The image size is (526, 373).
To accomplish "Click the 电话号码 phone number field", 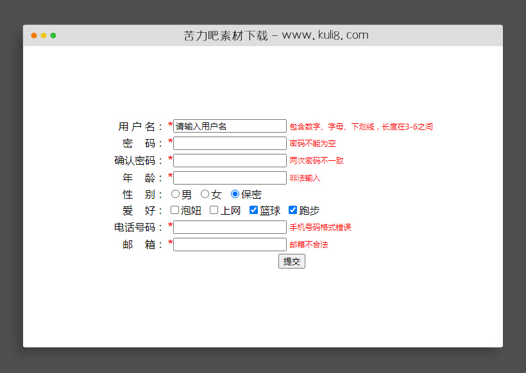I will tap(229, 227).
